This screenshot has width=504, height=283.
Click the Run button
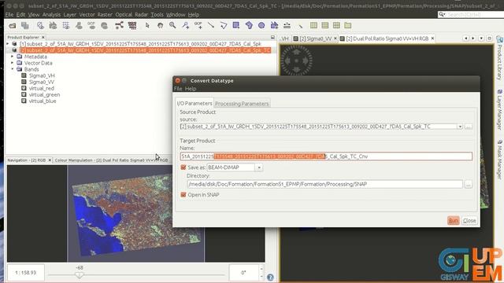coord(454,221)
